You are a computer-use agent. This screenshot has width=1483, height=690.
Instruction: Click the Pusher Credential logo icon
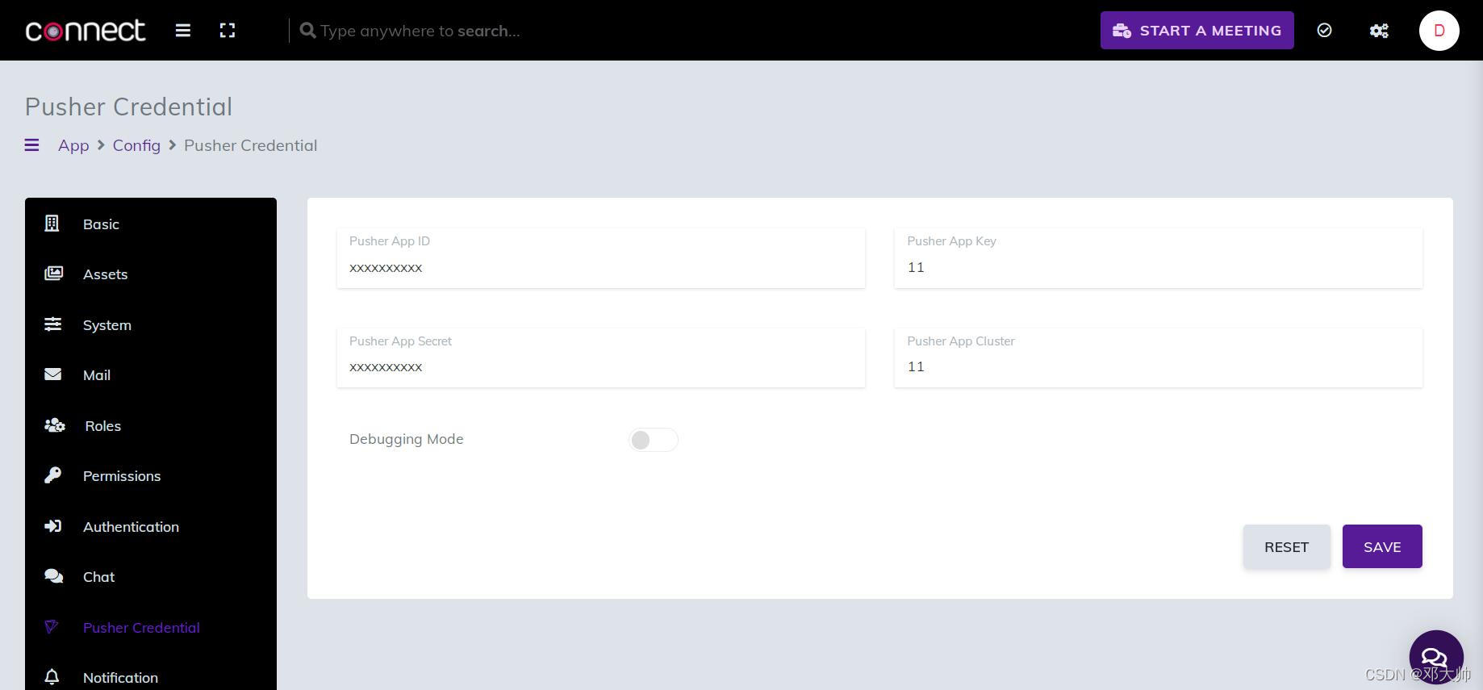point(51,627)
